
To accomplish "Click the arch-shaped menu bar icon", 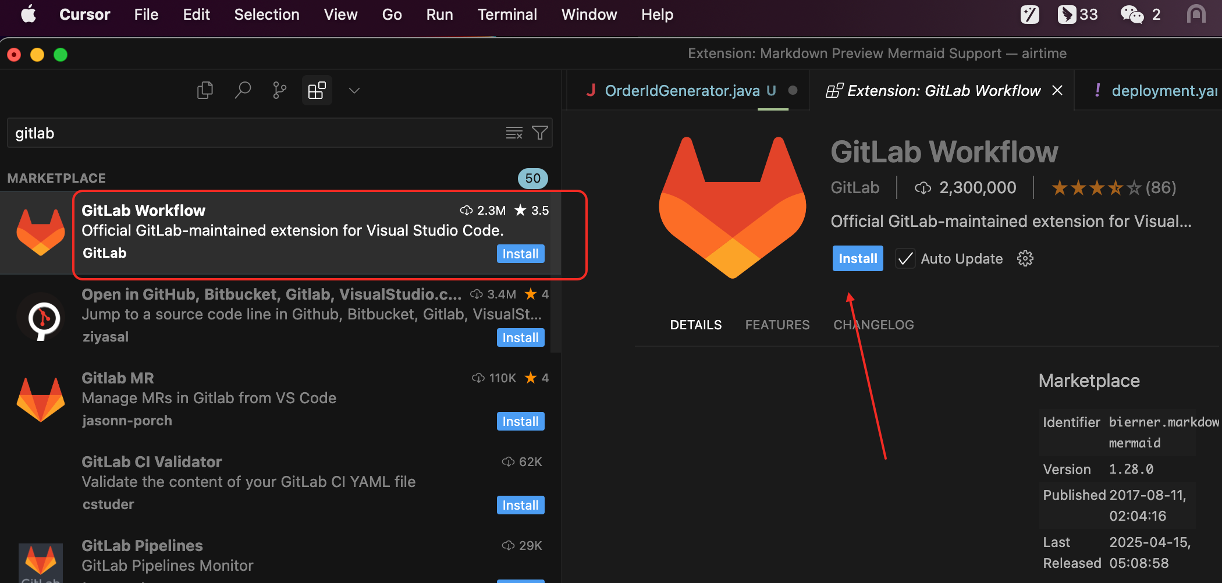I will (x=1196, y=15).
